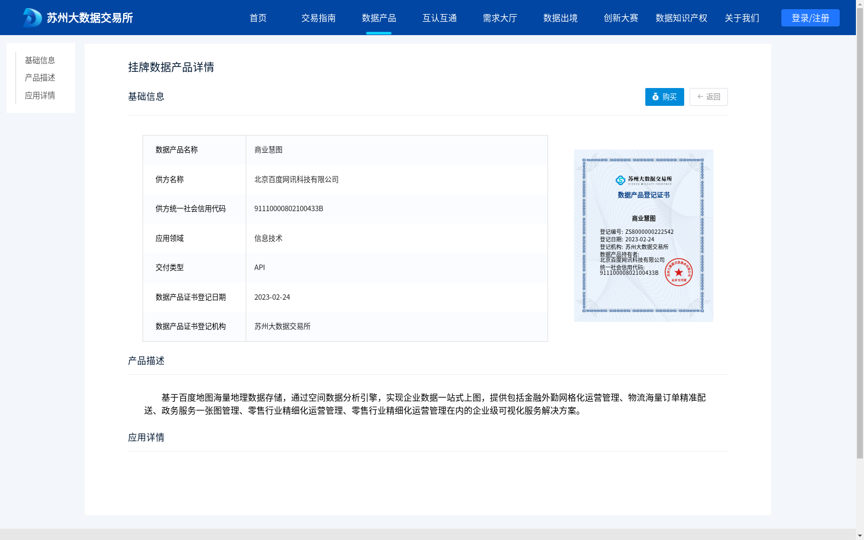The height and width of the screenshot is (540, 864).
Task: Open the data product certificate thumbnail
Action: [x=644, y=235]
